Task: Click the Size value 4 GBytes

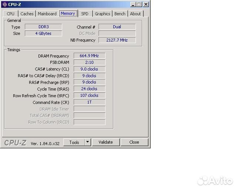Action: (x=44, y=33)
